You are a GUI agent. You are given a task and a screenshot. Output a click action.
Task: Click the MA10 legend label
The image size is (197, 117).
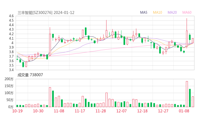pos(157,12)
